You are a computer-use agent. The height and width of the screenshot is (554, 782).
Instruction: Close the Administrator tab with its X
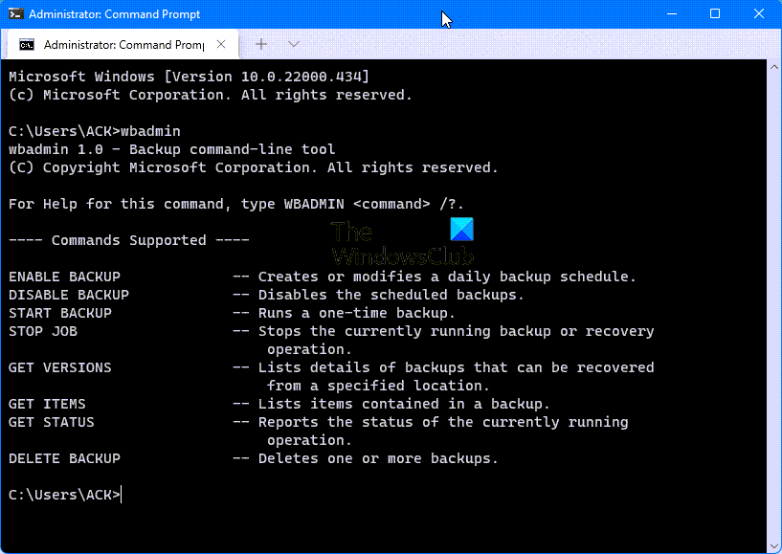[221, 44]
